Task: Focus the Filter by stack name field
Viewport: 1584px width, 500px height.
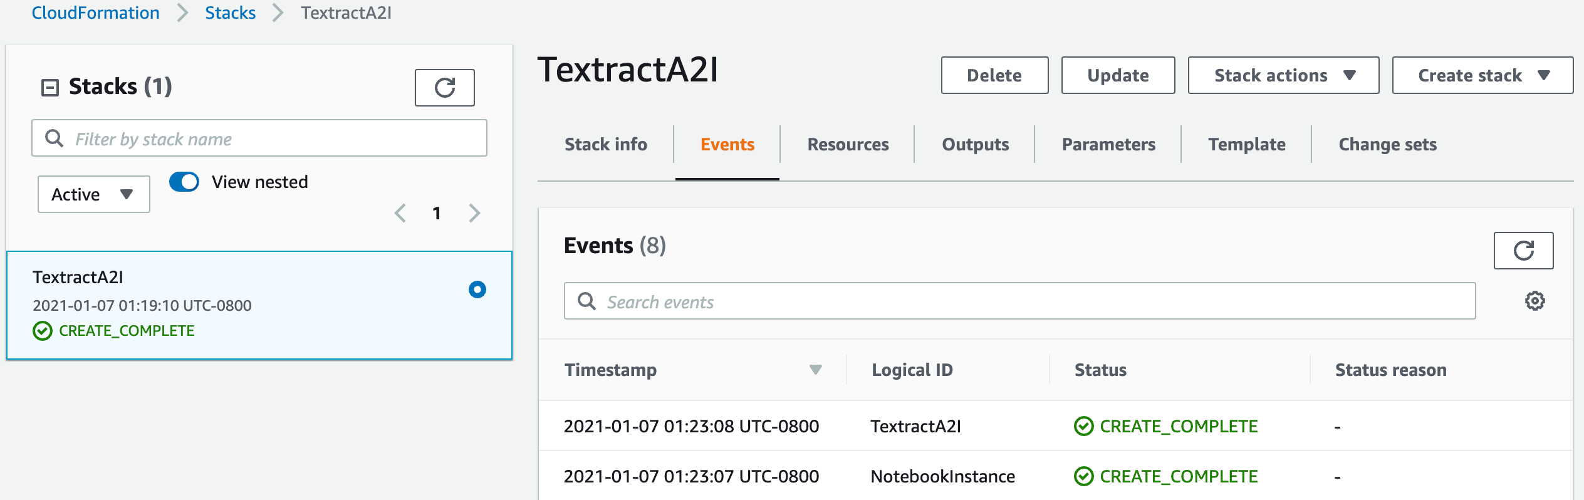Action: click(x=259, y=138)
